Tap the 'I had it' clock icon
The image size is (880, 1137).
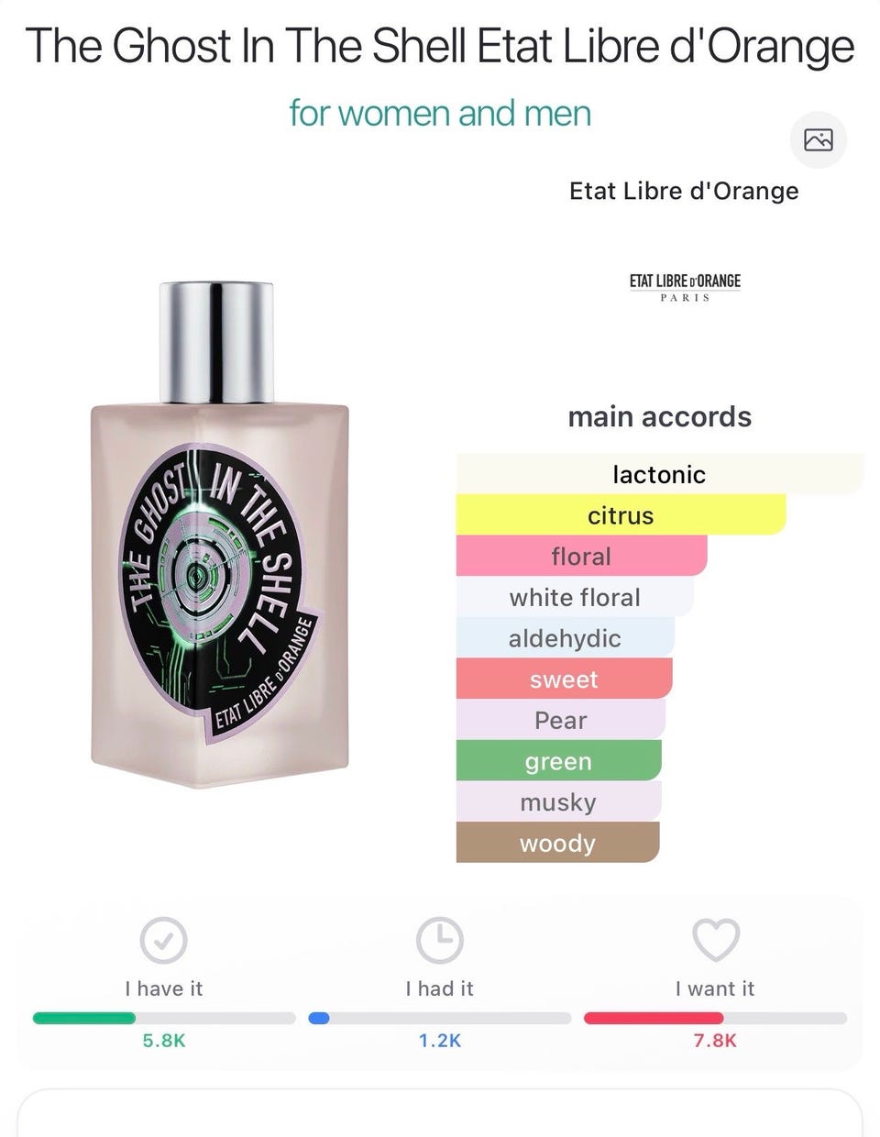pos(440,940)
